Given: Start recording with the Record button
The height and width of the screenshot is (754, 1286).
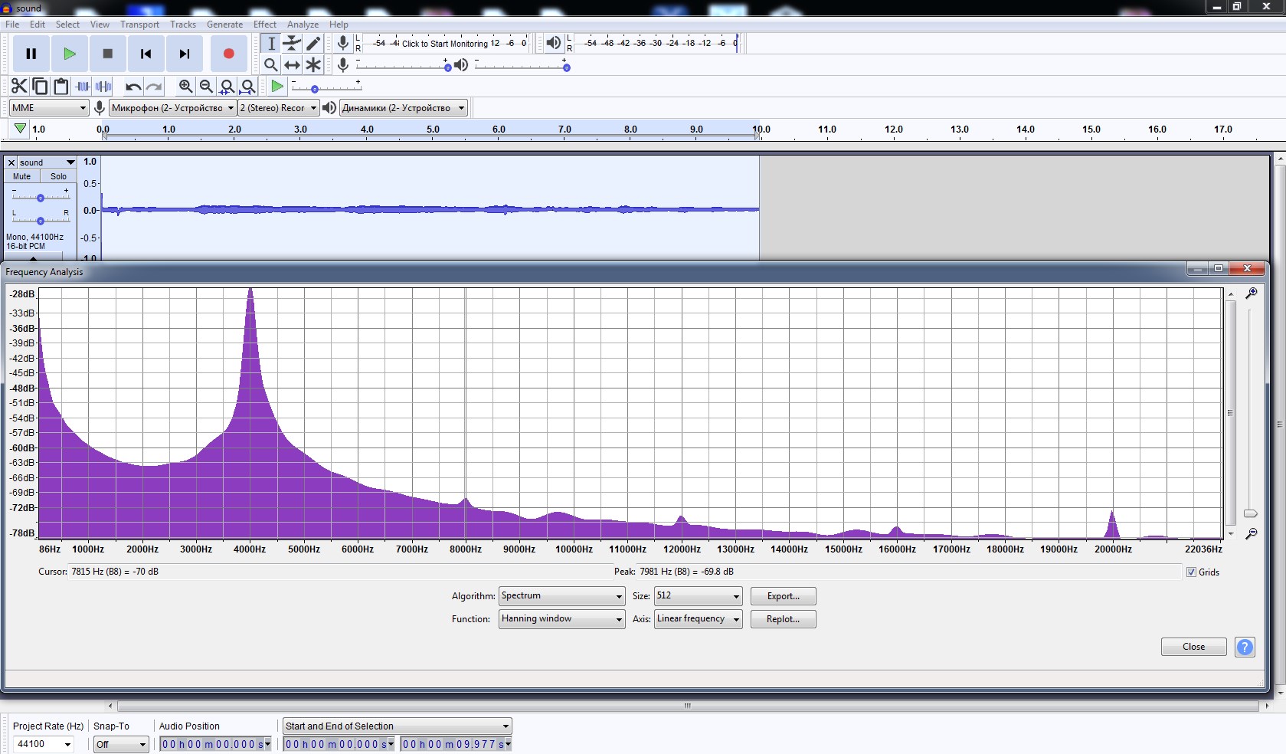Looking at the screenshot, I should click(x=228, y=54).
